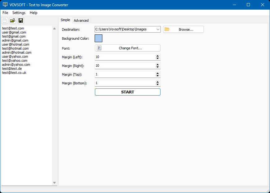Open the Help menu
Image resolution: width=270 pixels, height=193 pixels.
(33, 13)
